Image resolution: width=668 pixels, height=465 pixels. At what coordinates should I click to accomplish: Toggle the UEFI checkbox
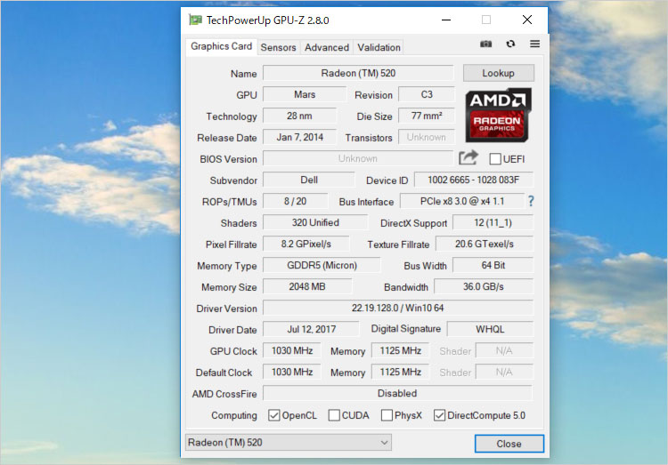[495, 159]
